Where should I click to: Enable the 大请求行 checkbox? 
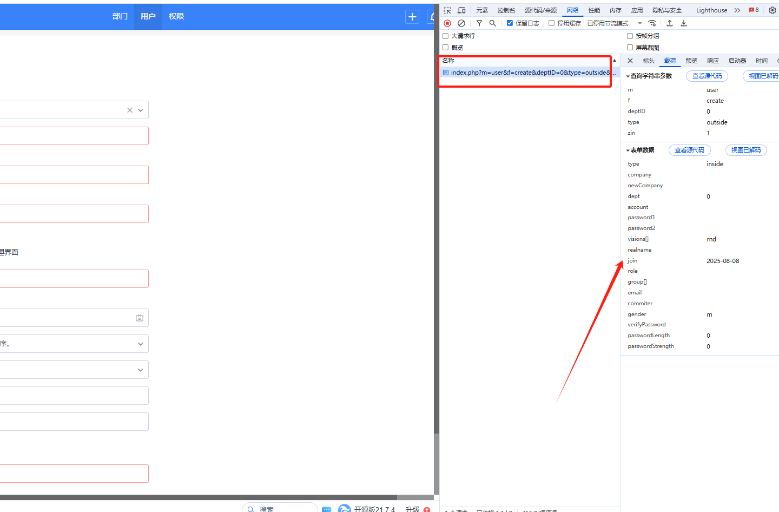coord(446,36)
